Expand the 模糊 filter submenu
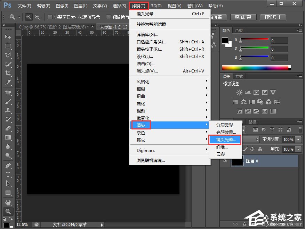Screen dimensions: 305x229 coord(170,89)
